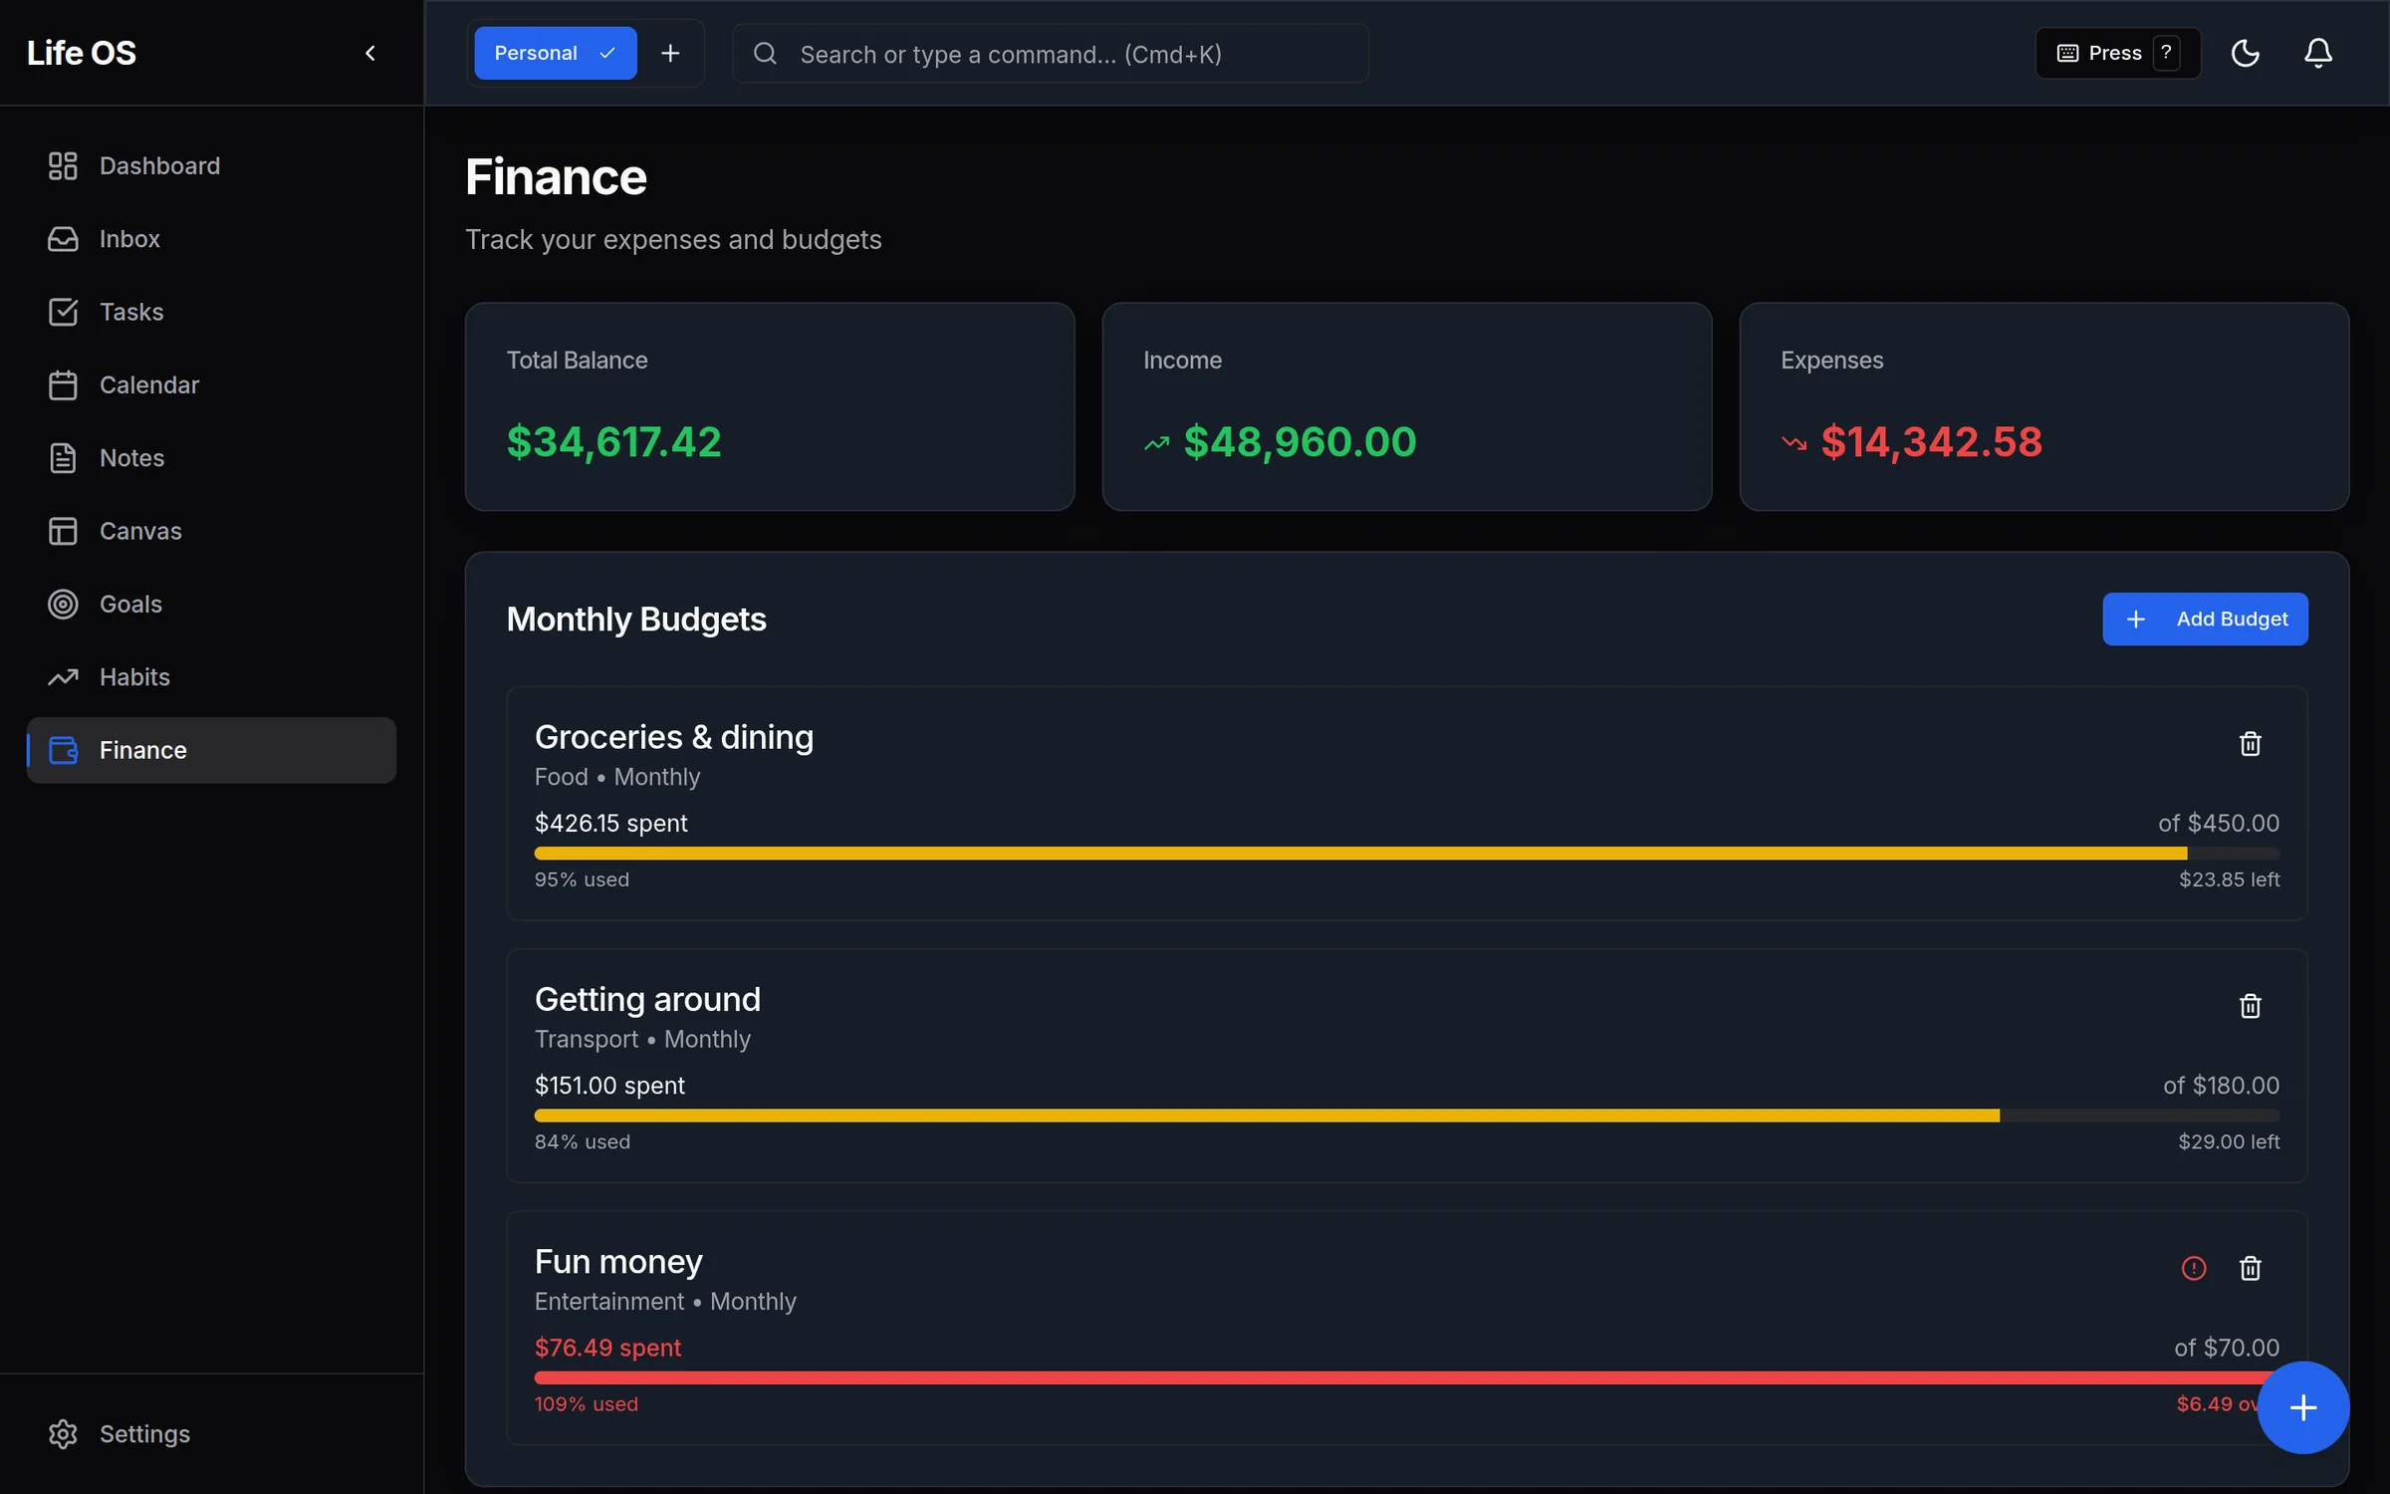This screenshot has width=2390, height=1494.
Task: Click the Groceries & dining title
Action: [674, 737]
